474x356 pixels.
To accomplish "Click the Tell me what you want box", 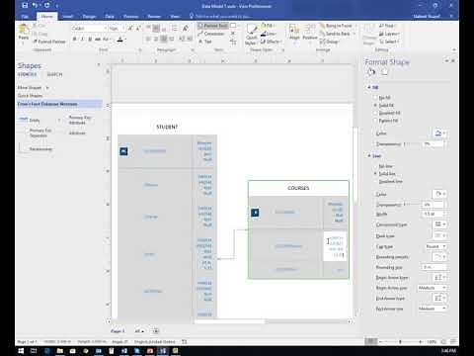I will pos(220,16).
